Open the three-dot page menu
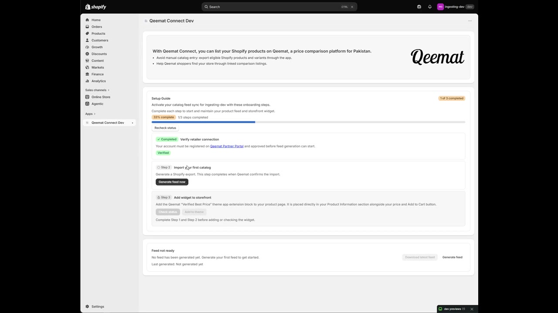Image resolution: width=558 pixels, height=313 pixels. pyautogui.click(x=470, y=21)
